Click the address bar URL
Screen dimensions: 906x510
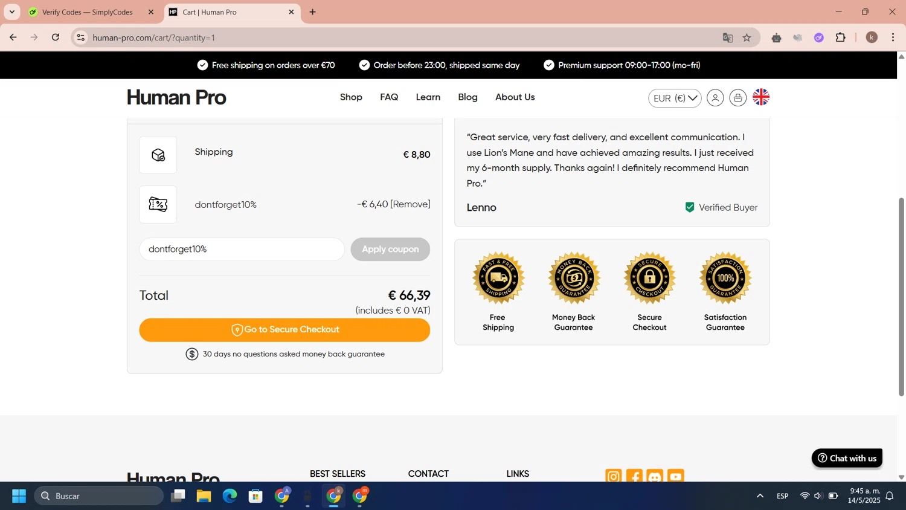(x=153, y=37)
